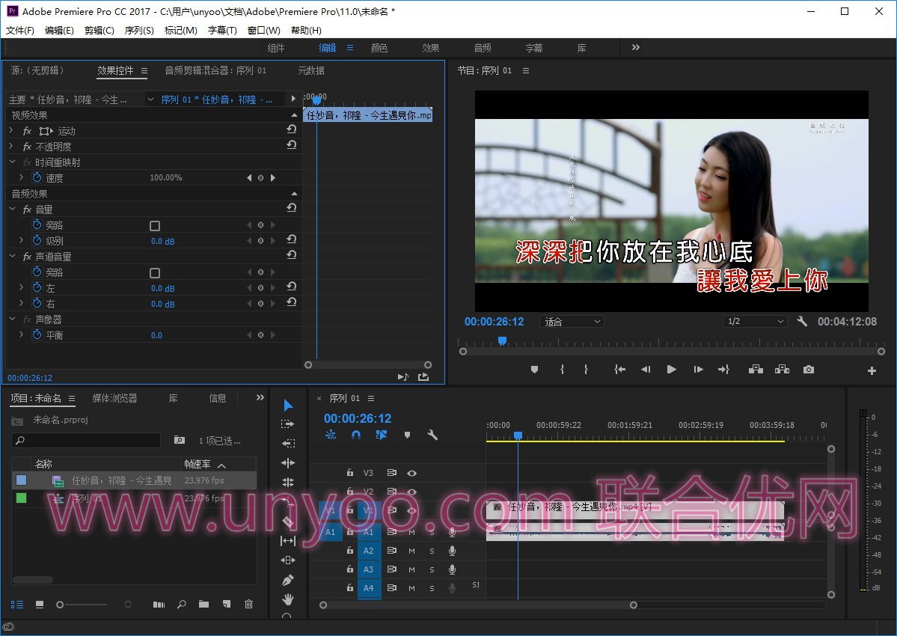Click the Lift button in Program monitor
897x636 pixels.
[756, 370]
